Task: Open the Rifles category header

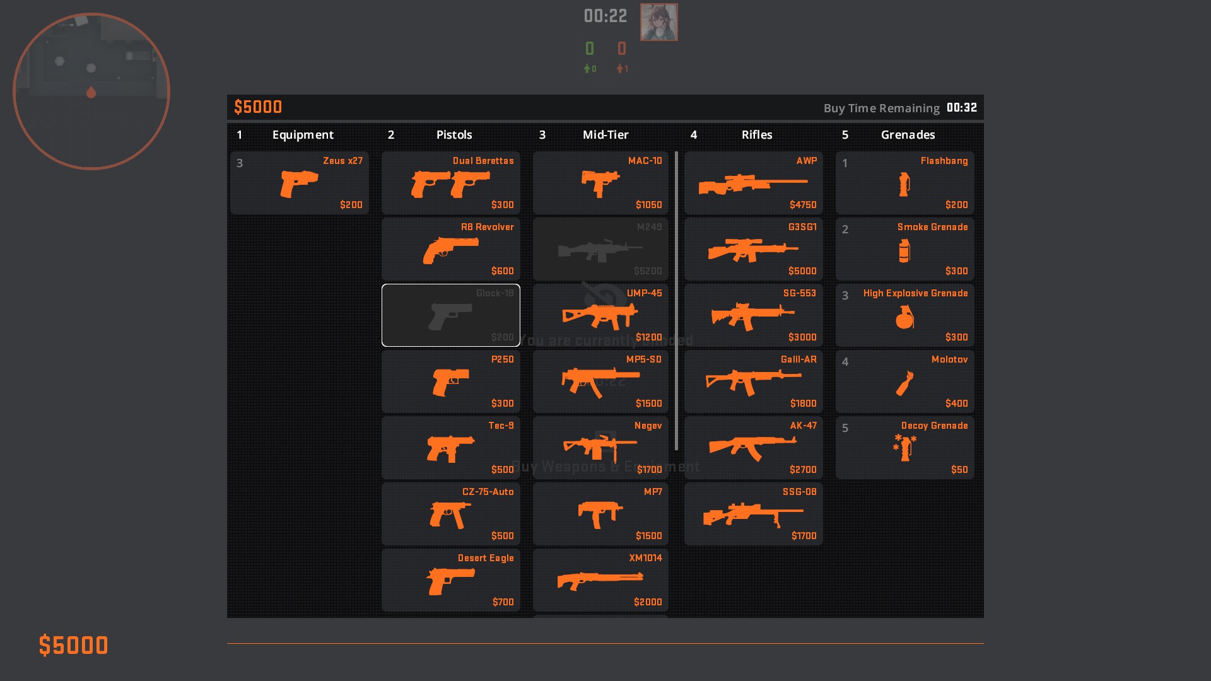Action: [756, 135]
